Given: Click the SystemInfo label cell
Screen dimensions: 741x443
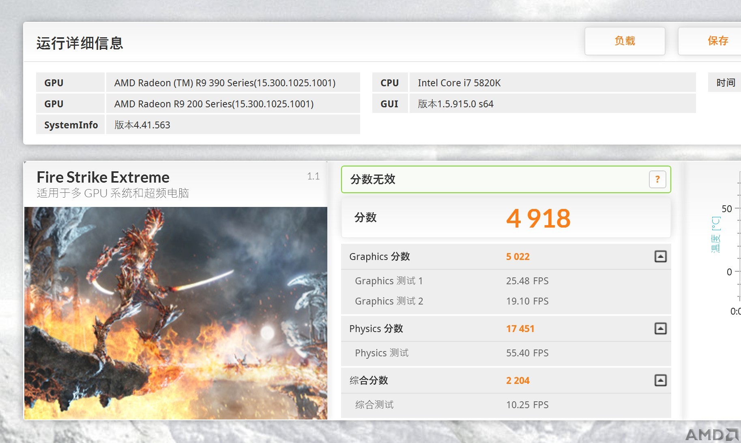Looking at the screenshot, I should click(x=71, y=125).
